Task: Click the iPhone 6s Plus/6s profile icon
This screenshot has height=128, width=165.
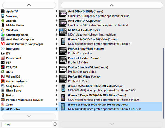Action: (x=63, y=107)
